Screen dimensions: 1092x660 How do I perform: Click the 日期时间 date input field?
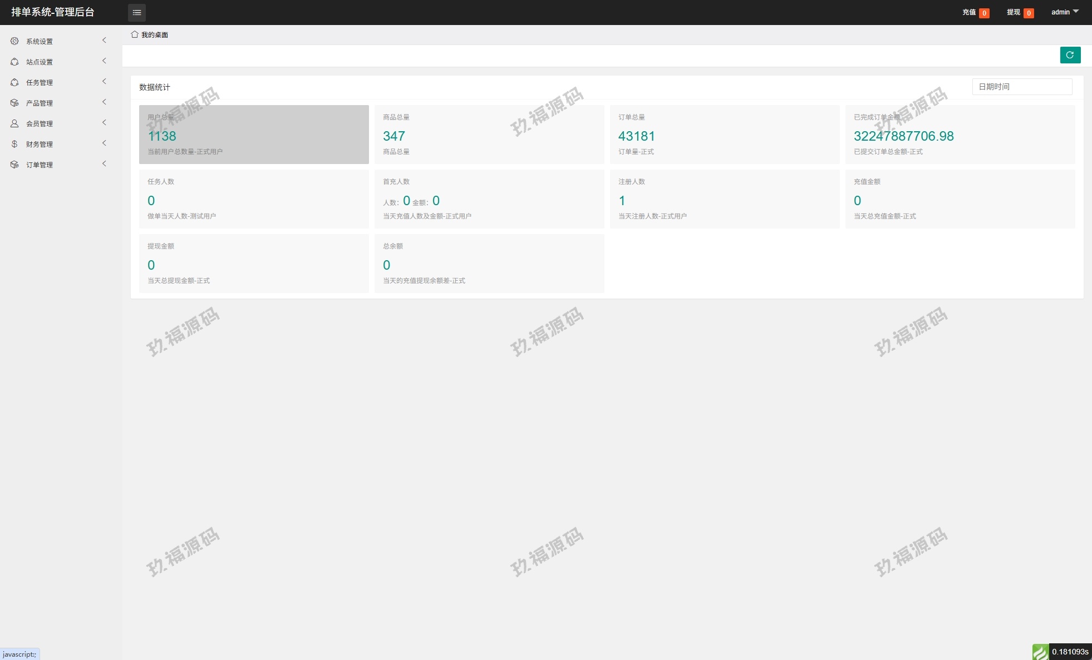click(1022, 87)
